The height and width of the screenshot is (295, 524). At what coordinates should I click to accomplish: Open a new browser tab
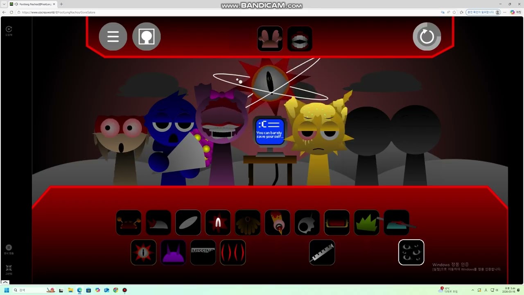61,4
